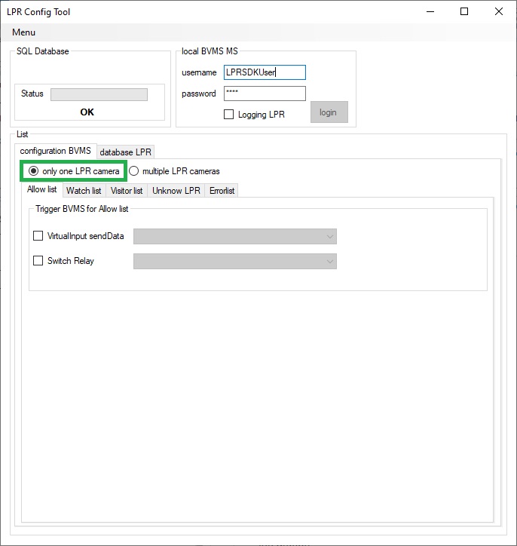Image resolution: width=517 pixels, height=546 pixels.
Task: Select the multiple LPR cameras option
Action: 134,171
